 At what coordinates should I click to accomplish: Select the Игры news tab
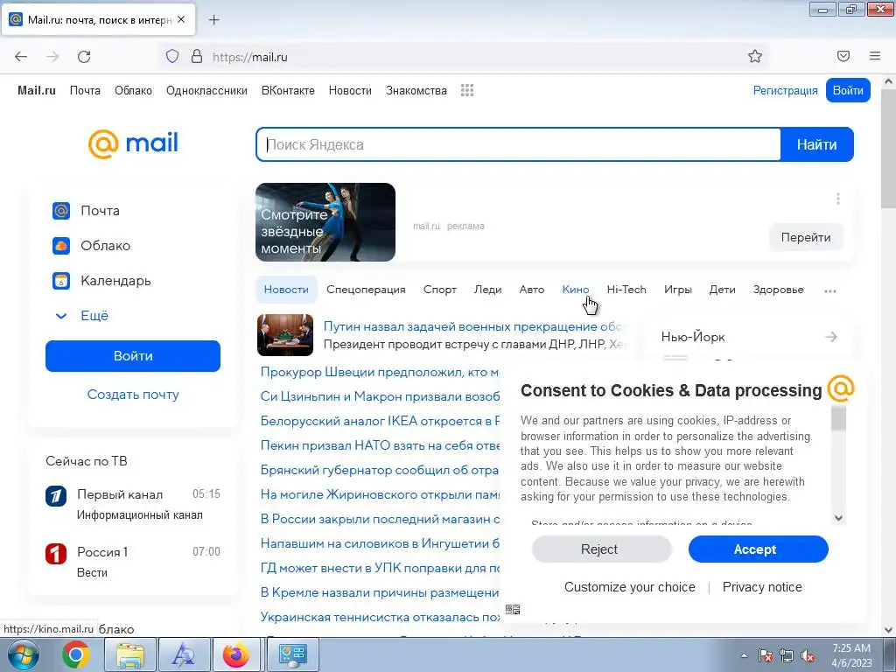coord(678,290)
